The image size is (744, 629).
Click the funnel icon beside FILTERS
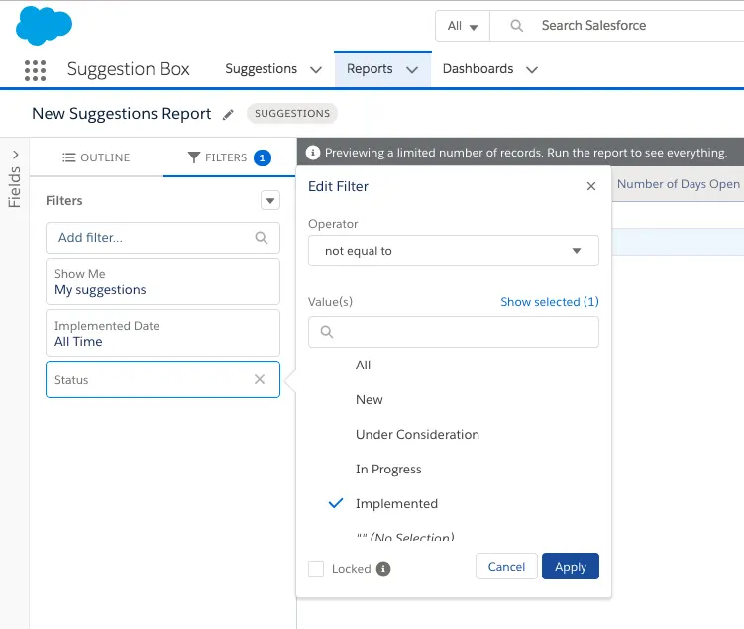tap(193, 157)
